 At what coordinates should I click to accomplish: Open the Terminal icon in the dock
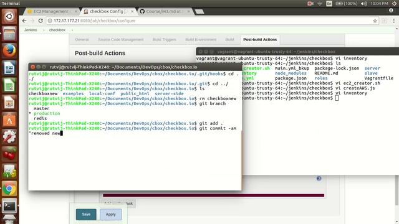(x=9, y=206)
